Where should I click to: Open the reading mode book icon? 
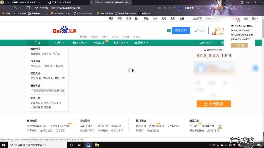28,8
